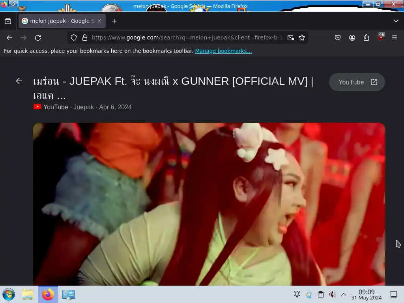Click the JUEPAK video title text

(173, 88)
